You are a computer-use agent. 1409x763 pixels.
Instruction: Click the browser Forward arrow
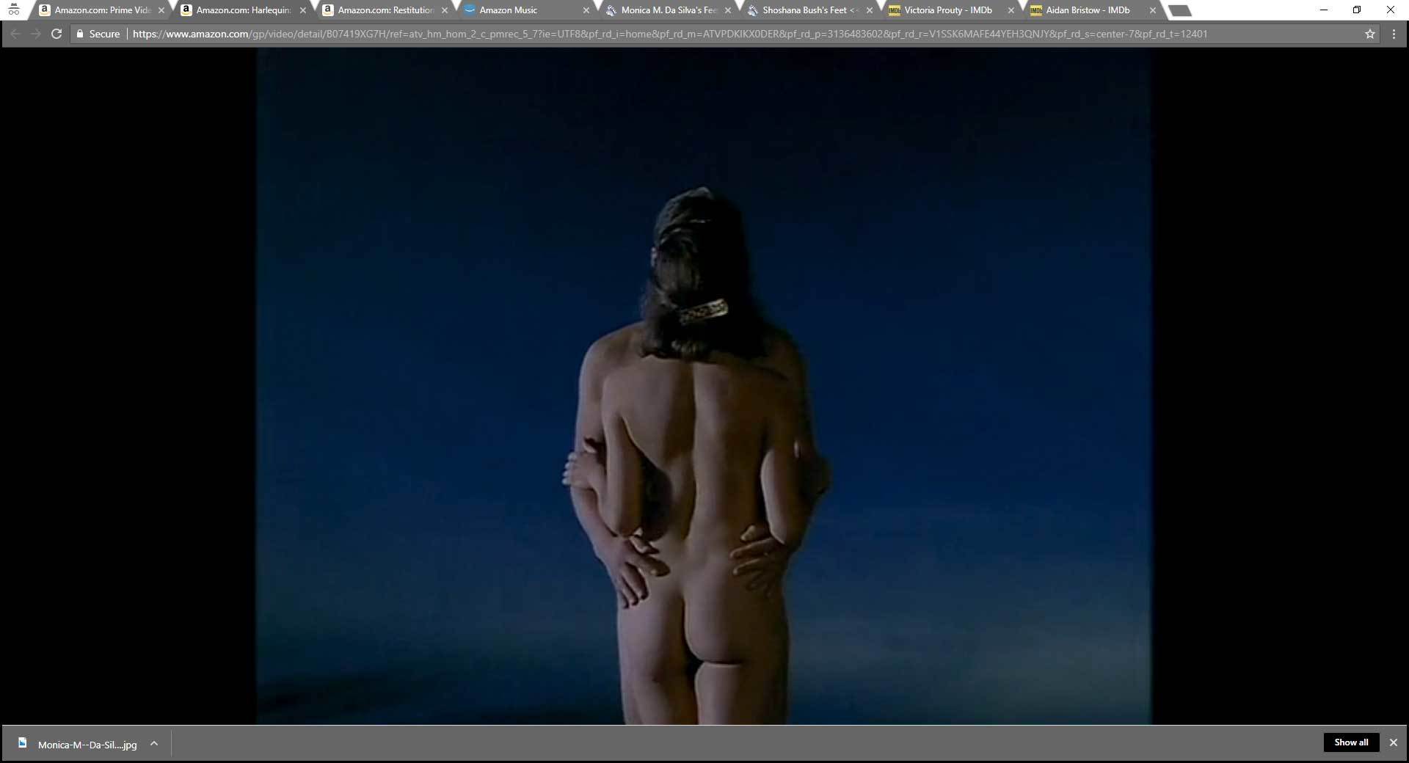point(35,34)
